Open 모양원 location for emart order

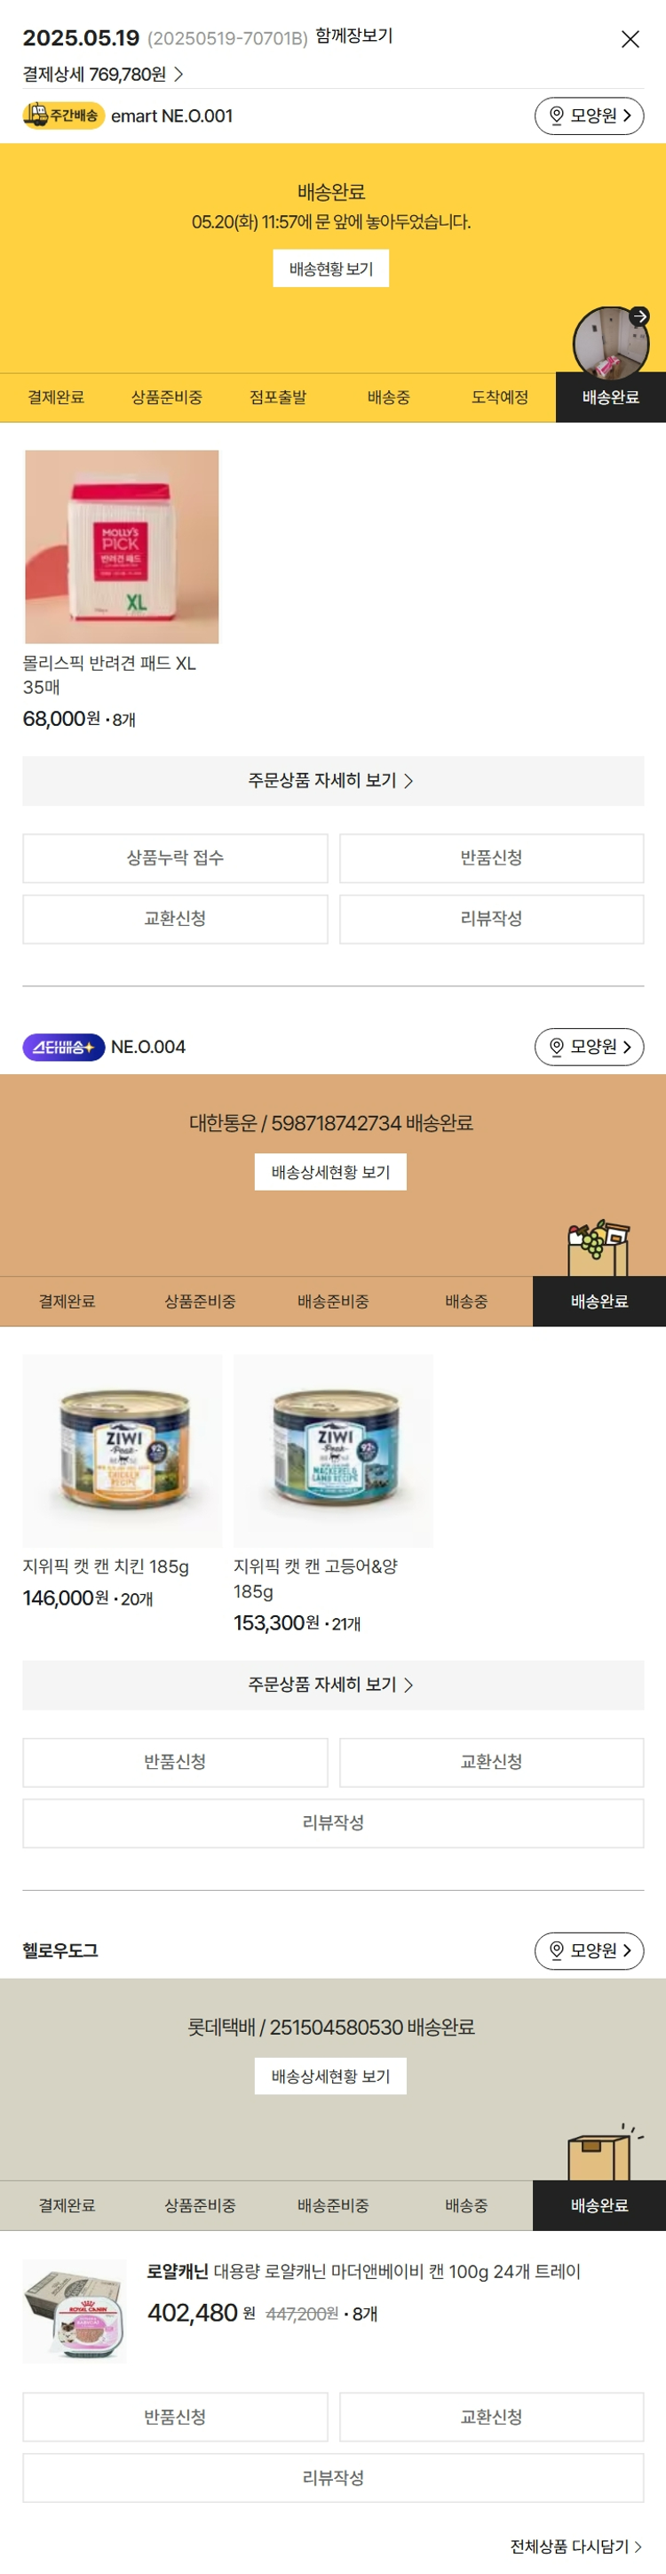589,116
